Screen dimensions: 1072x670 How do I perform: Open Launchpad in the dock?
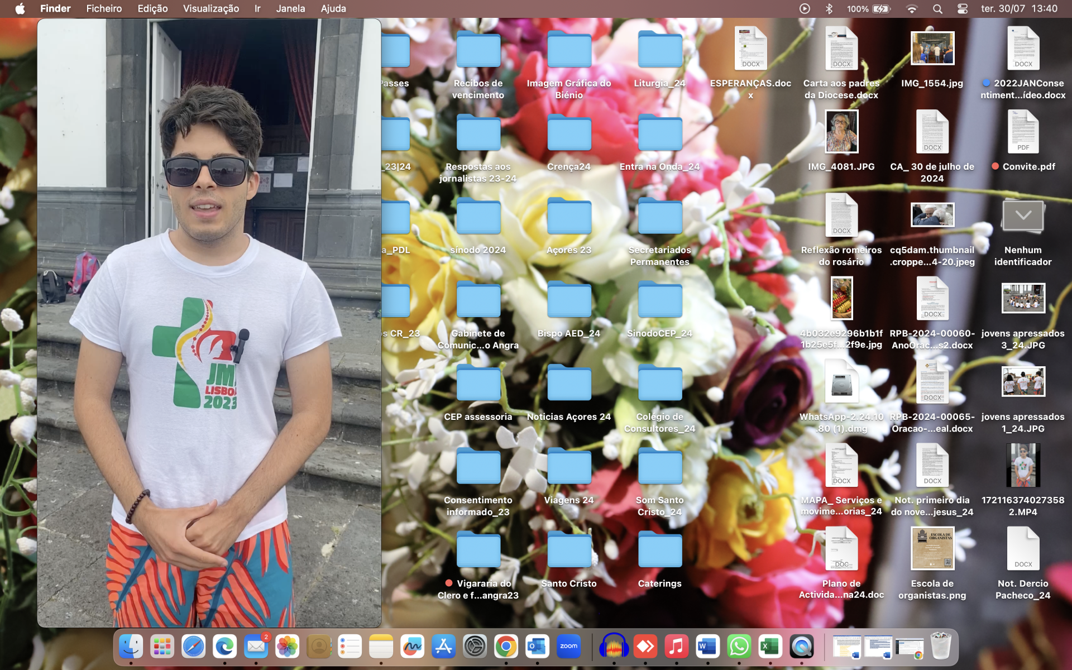[162, 647]
